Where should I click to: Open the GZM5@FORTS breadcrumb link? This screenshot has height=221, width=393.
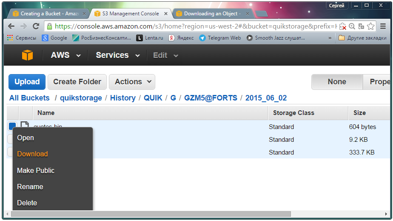(211, 98)
